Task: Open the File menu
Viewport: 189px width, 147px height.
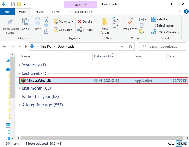Action: coord(7,12)
